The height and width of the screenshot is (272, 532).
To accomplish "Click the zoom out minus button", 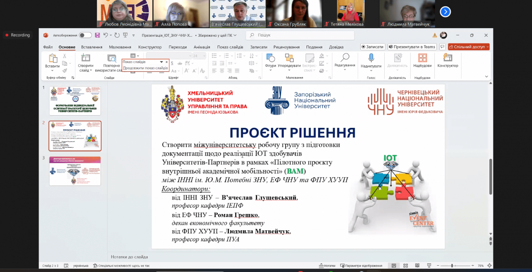I will (x=437, y=266).
